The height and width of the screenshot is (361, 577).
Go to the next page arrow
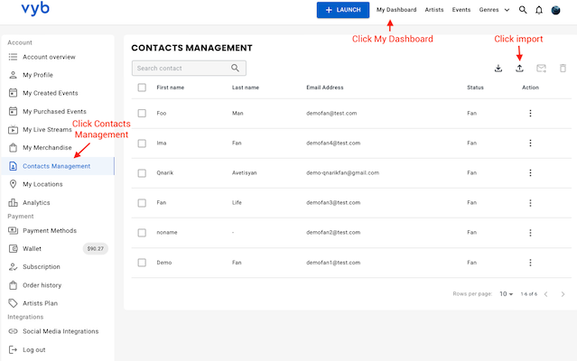pyautogui.click(x=563, y=294)
